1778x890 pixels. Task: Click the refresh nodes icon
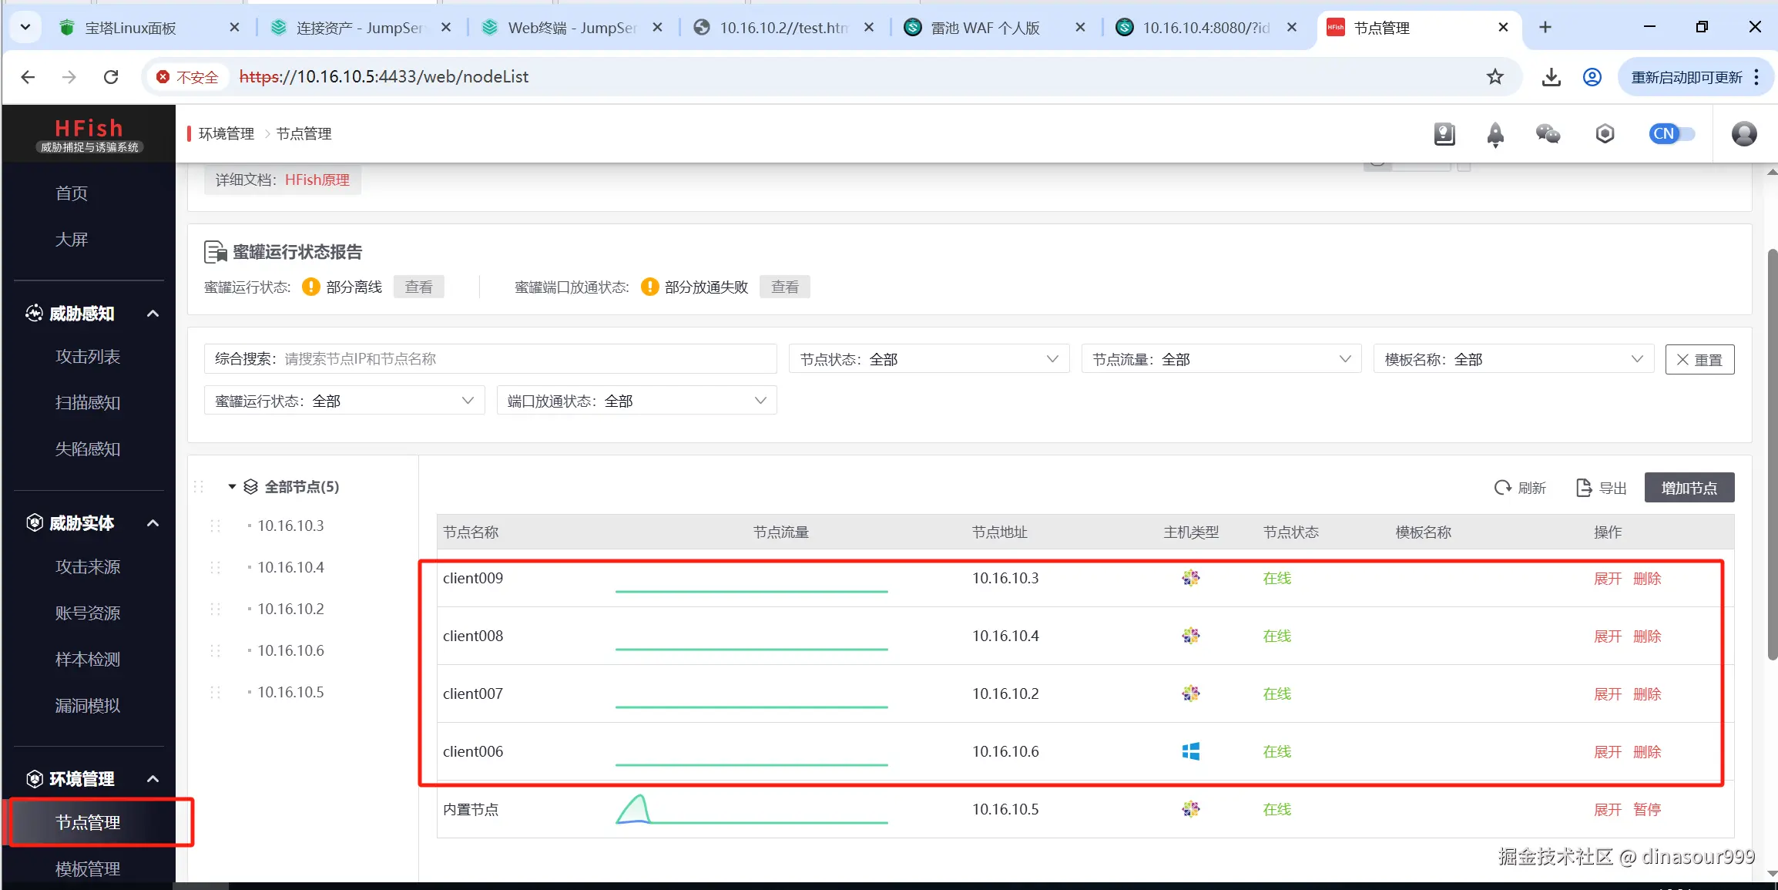pyautogui.click(x=1502, y=488)
